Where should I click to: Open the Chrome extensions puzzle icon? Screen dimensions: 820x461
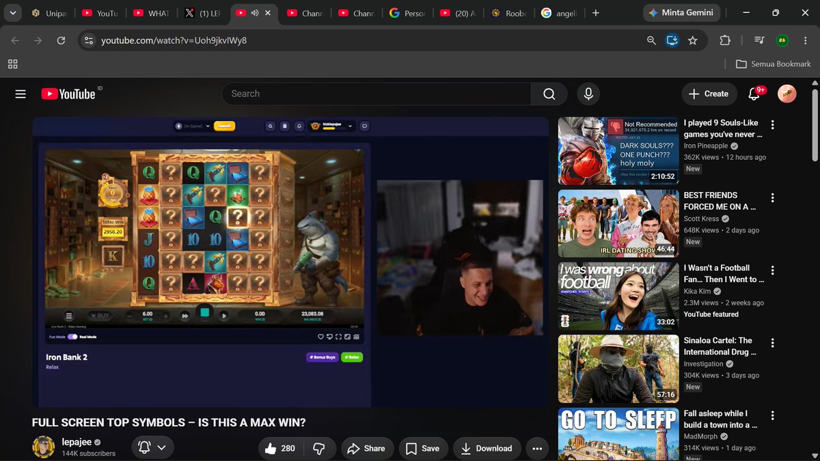[725, 40]
